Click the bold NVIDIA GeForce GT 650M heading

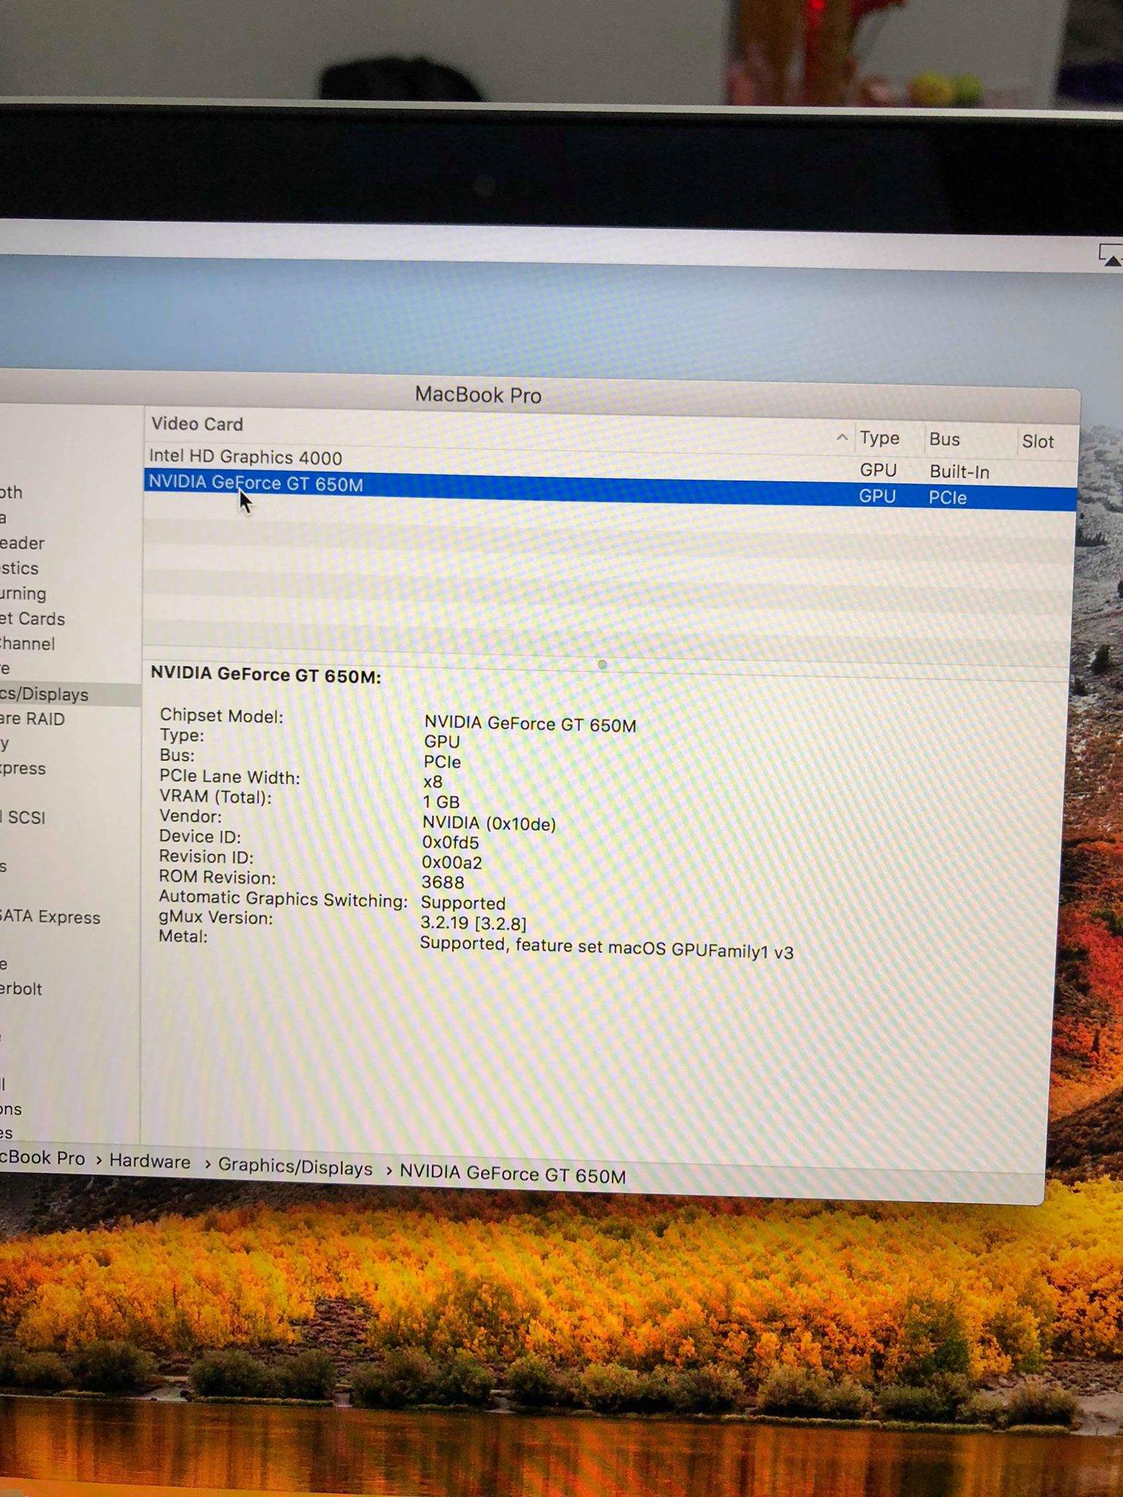click(266, 675)
